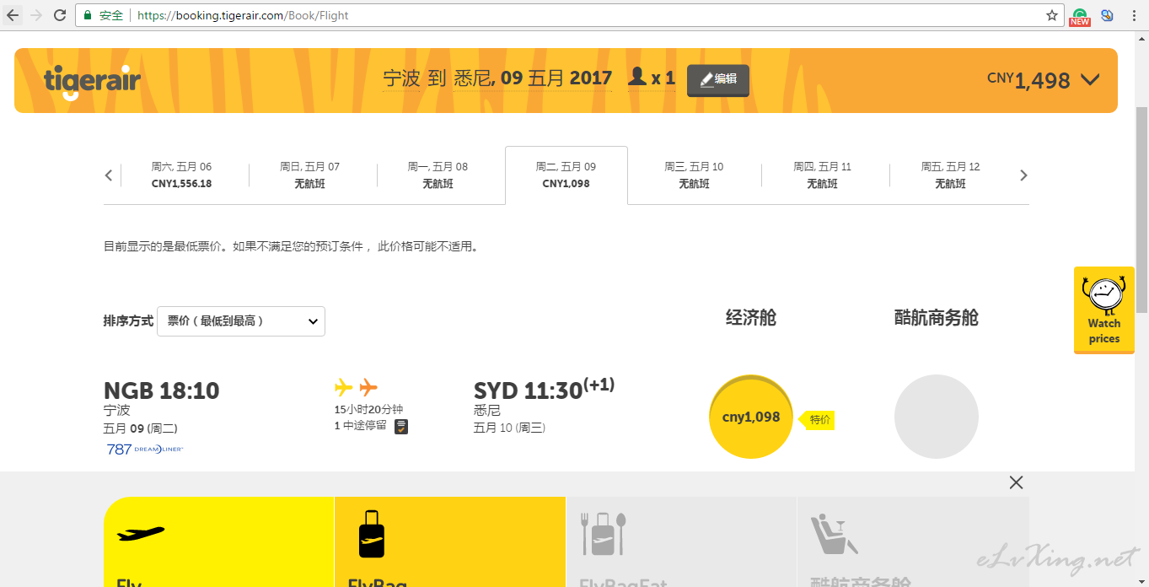Click the SYD 11:30 arrival time
This screenshot has width=1149, height=587.
[x=545, y=390]
